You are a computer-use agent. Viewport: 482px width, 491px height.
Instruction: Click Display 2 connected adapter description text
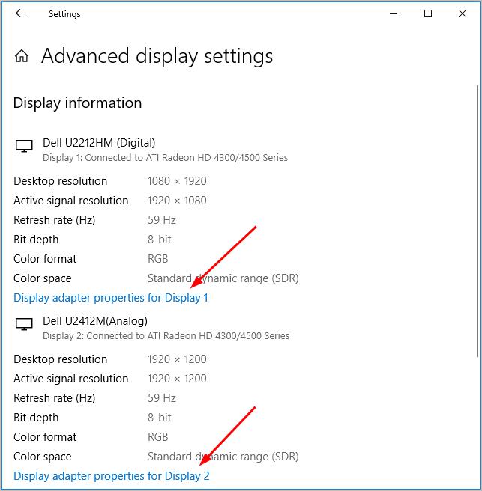click(x=165, y=336)
